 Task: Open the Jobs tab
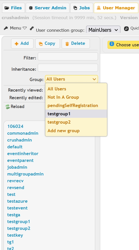pos(82,8)
